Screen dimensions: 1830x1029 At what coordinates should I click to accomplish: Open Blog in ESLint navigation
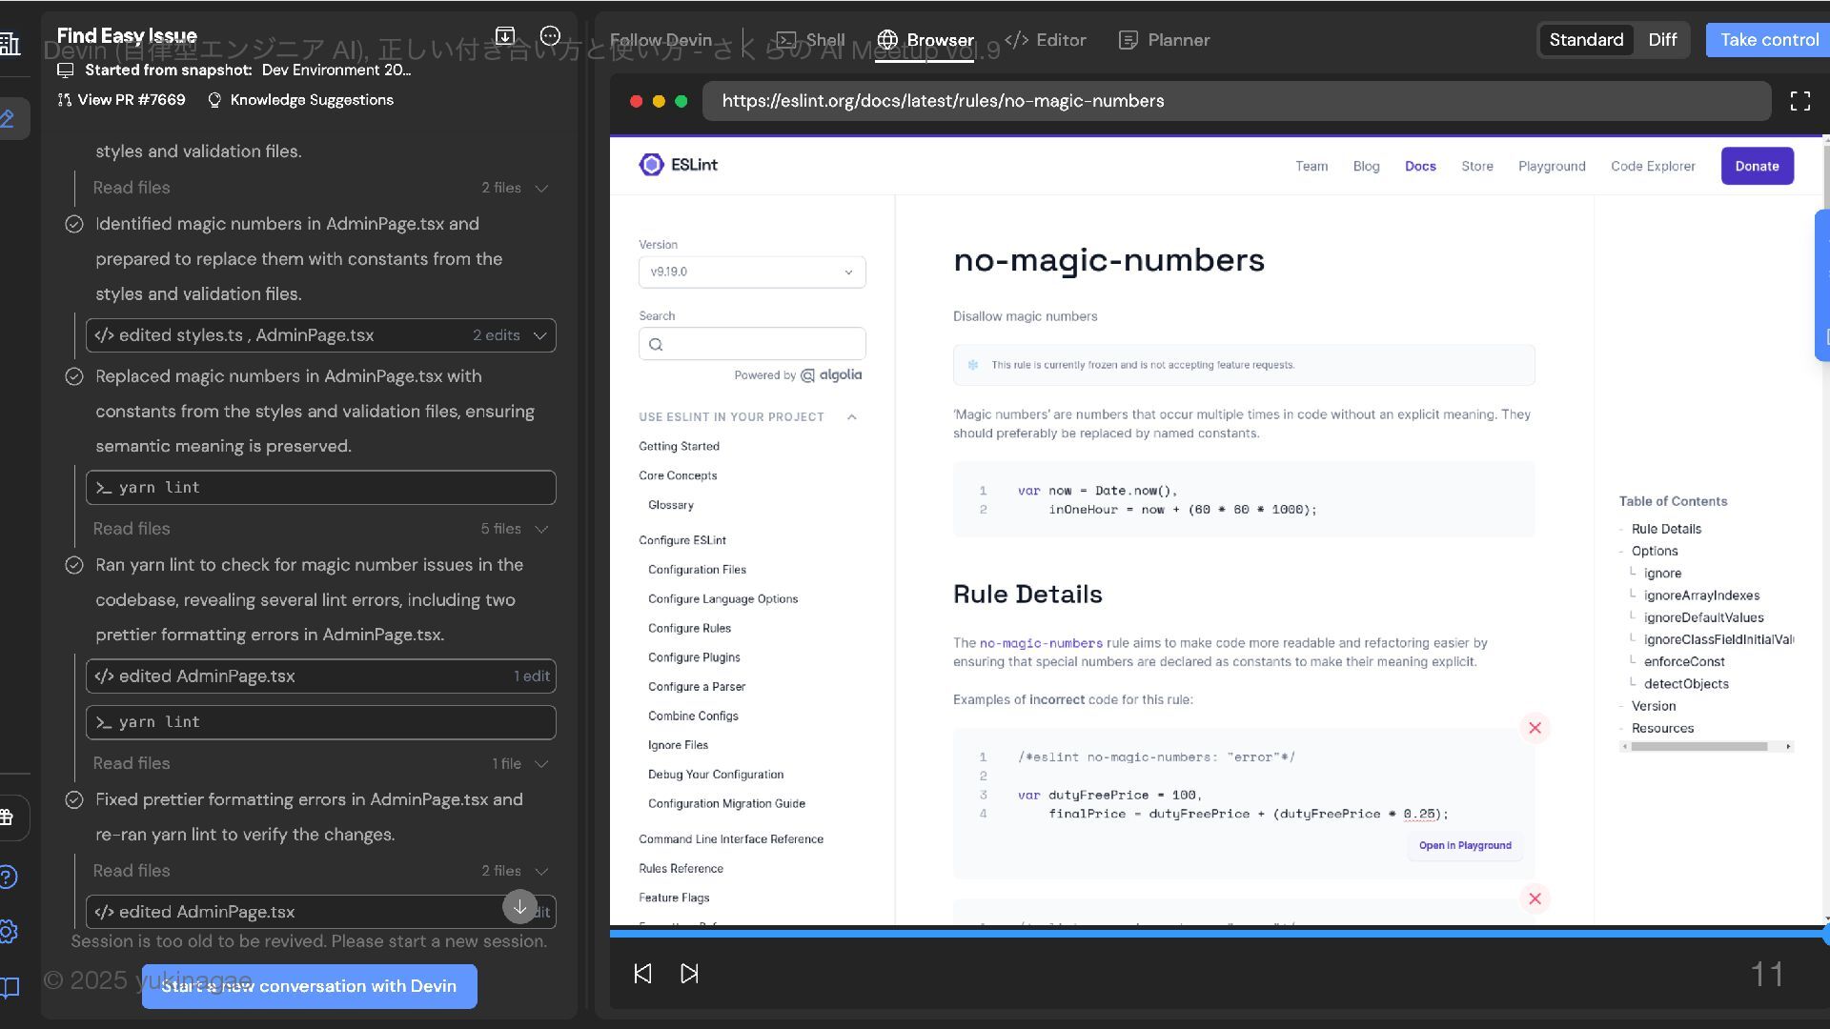[1366, 166]
